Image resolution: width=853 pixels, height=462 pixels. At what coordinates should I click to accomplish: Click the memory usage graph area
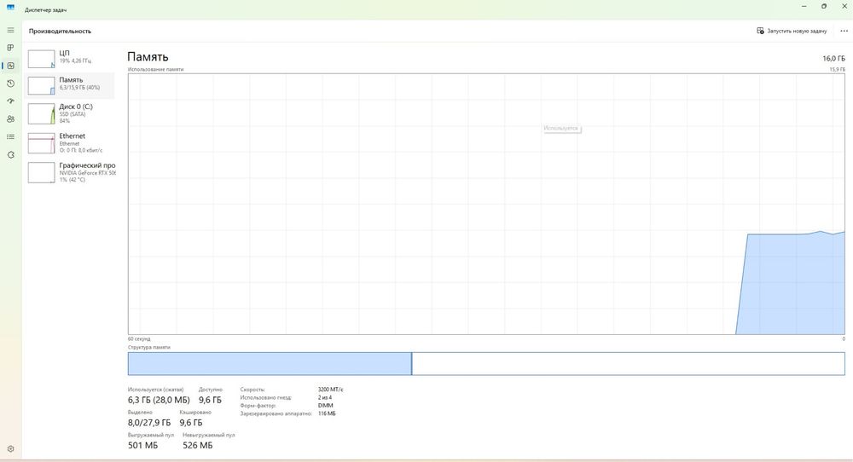coord(486,204)
